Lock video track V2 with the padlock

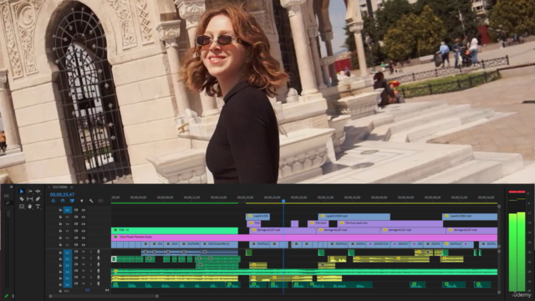[x=60, y=237]
